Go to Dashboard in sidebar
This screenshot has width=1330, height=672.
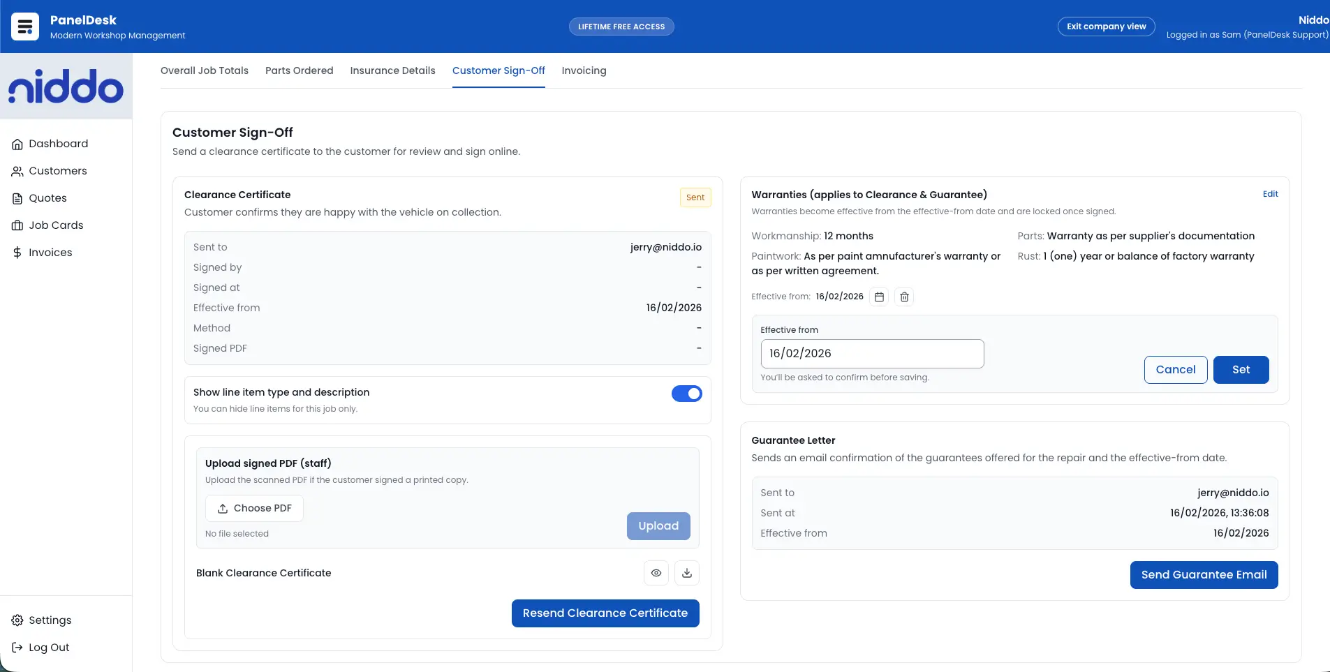coord(58,144)
